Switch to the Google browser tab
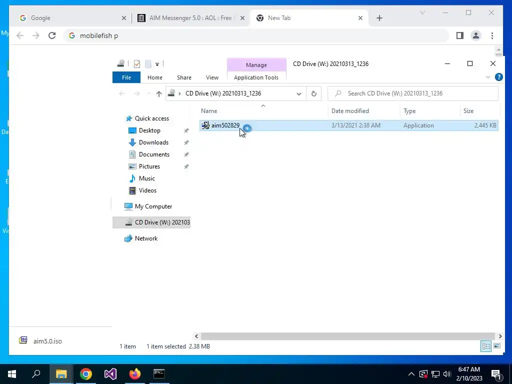The width and height of the screenshot is (512, 384). (68, 18)
